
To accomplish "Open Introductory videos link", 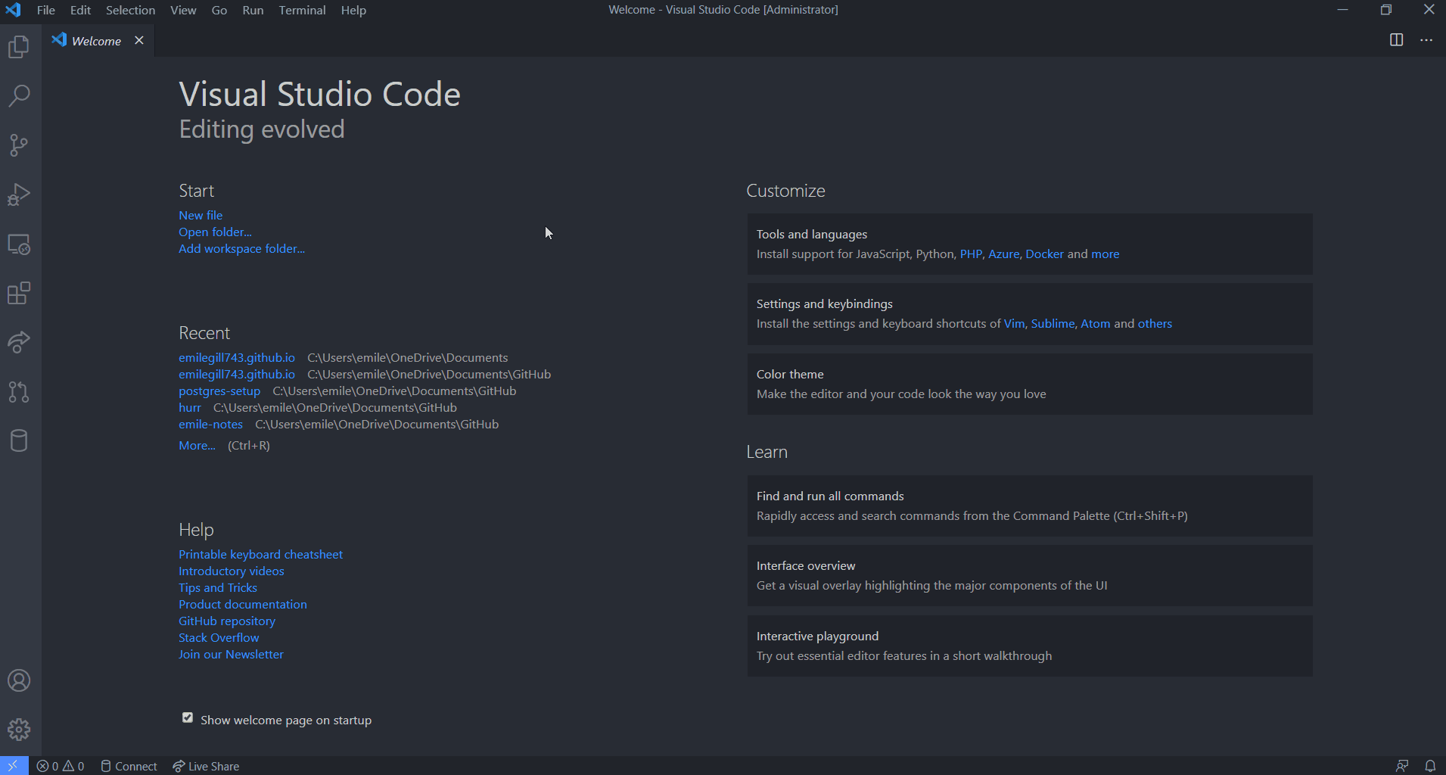I will 232,571.
